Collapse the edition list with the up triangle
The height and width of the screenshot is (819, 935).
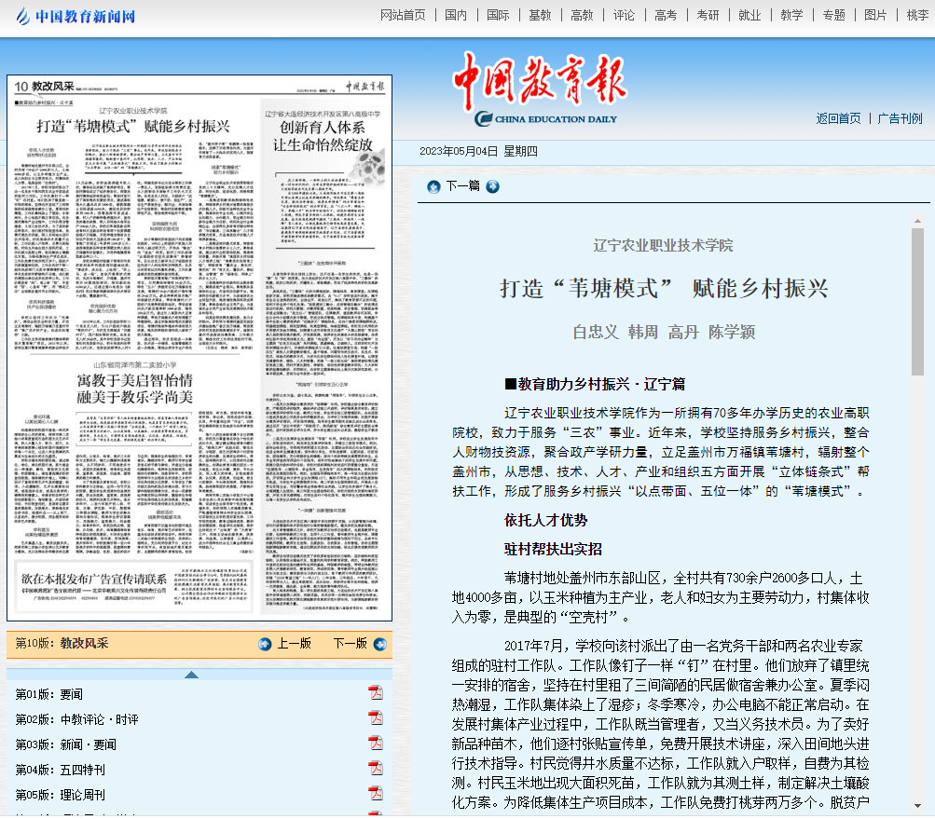(191, 675)
